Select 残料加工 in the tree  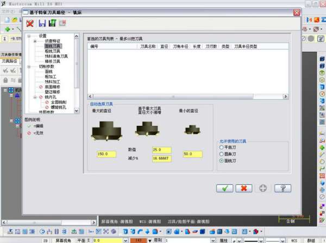point(53,82)
